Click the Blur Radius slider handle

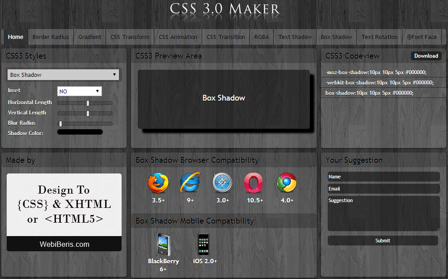[x=60, y=124]
